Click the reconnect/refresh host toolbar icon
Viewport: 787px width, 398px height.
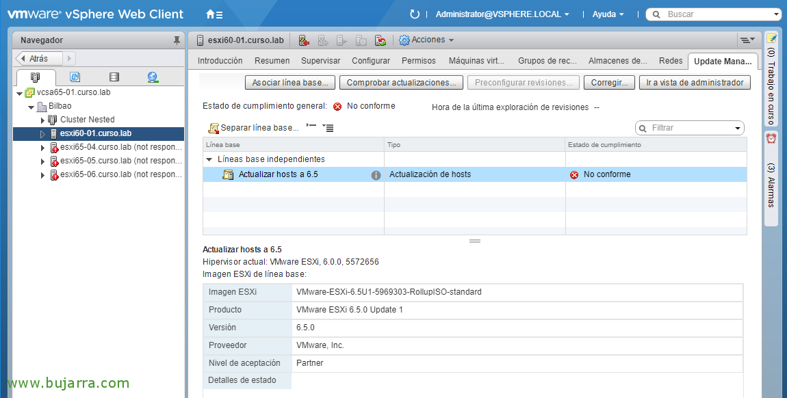coord(381,40)
